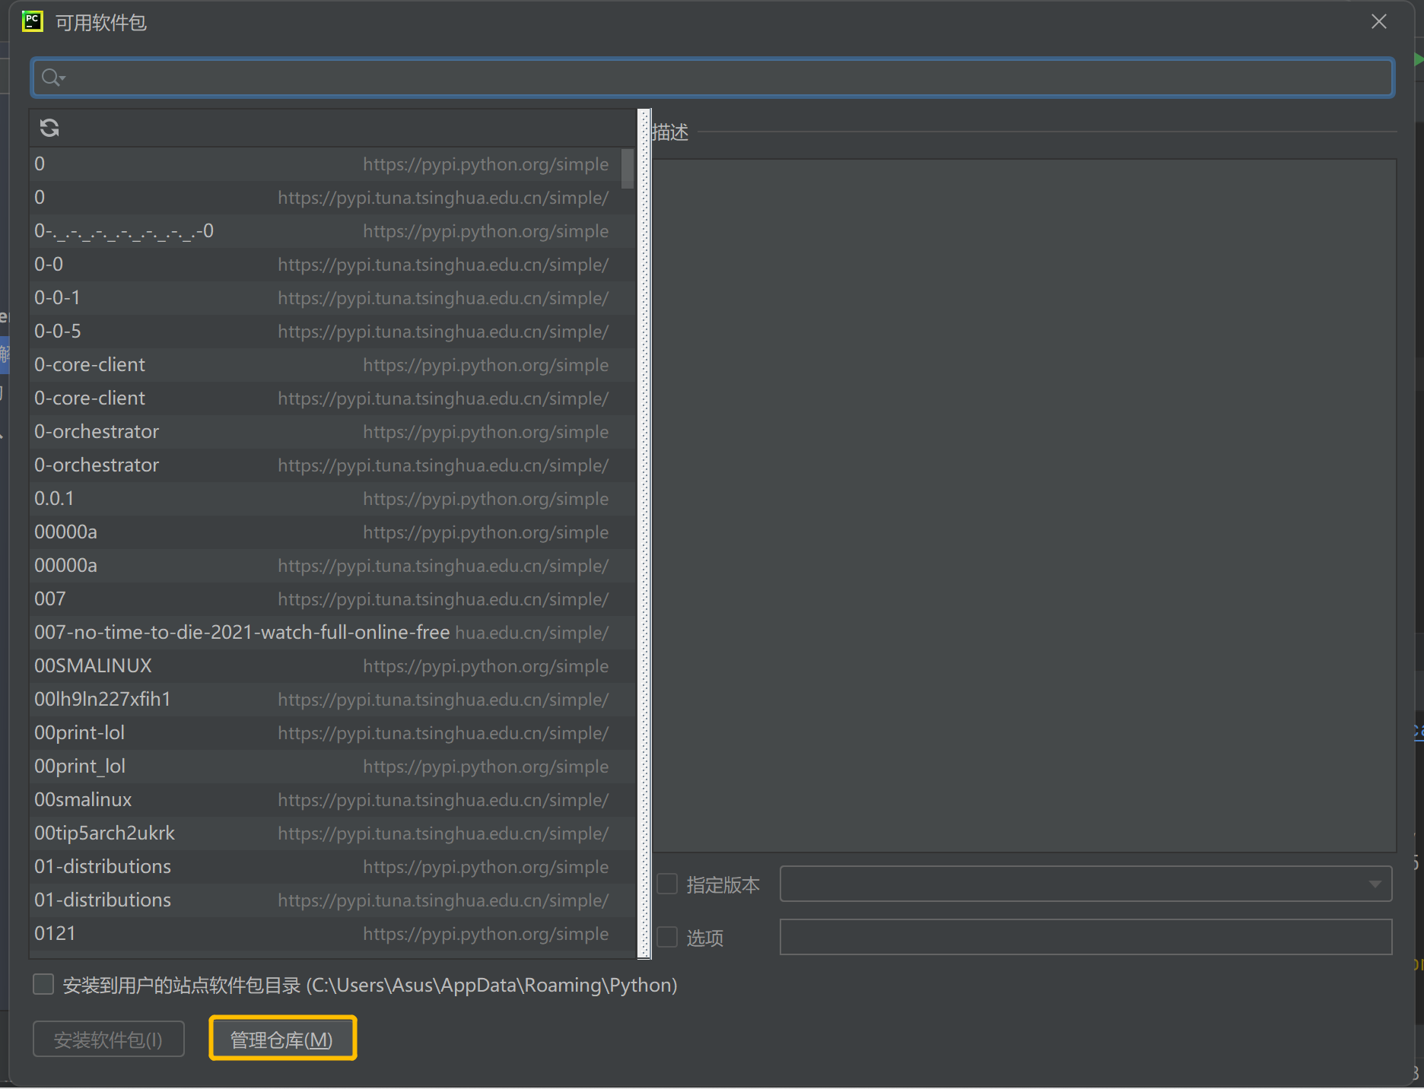Select the 00lh9ln227xfih1 package row
Image resolution: width=1424 pixels, height=1089 pixels.
pyautogui.click(x=332, y=700)
